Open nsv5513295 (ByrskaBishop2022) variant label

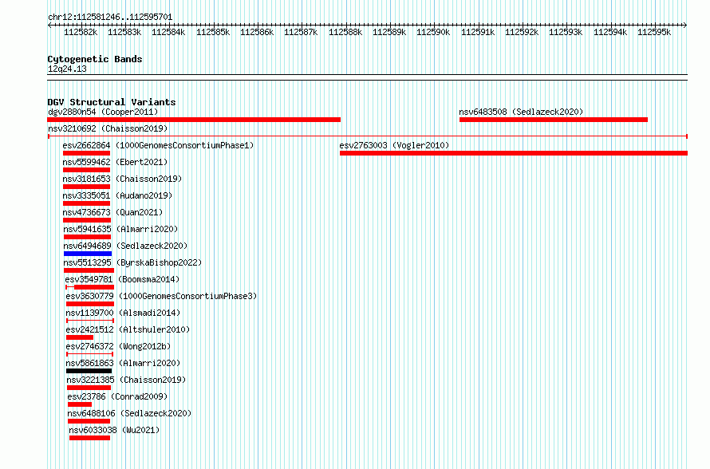132,262
